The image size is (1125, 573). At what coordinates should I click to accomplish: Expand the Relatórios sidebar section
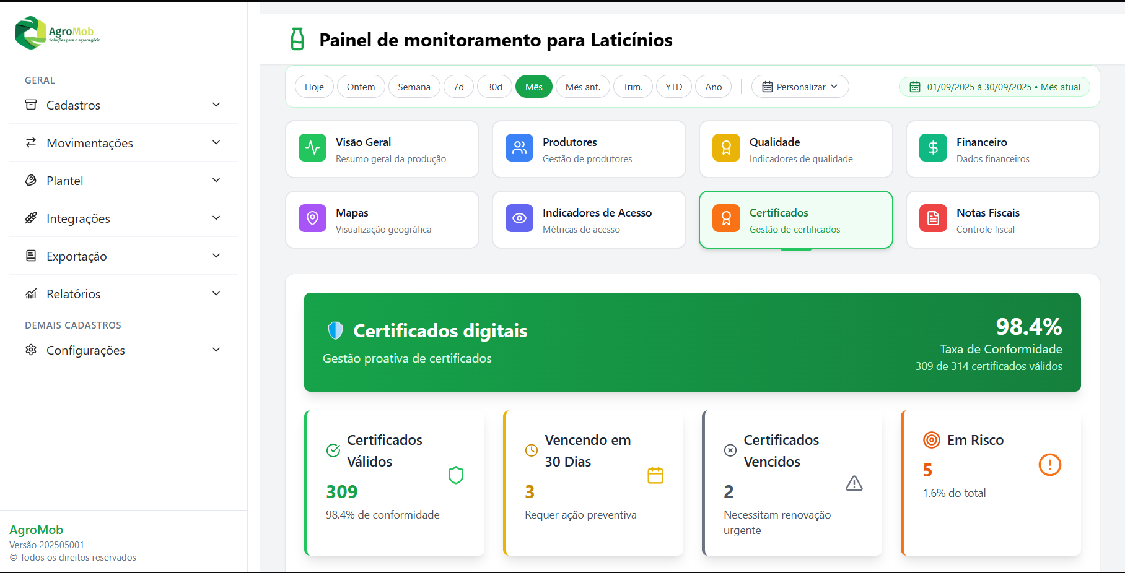(123, 294)
